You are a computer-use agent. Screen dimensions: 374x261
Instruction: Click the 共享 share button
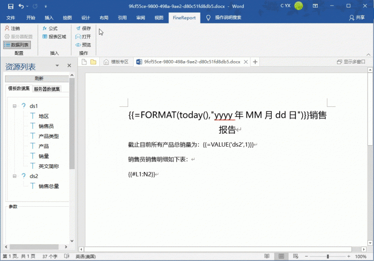point(357,17)
